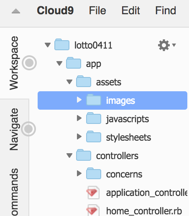Open the workspace settings gear menu
Screen dimensions: 189x216
166,45
